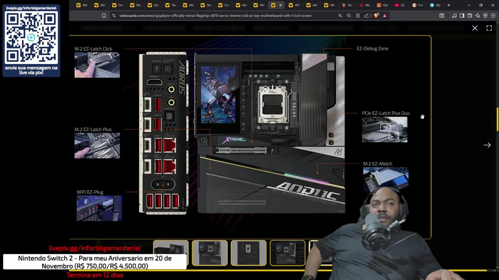Switch to the Xbc tab
Screen dimensions: 499x280
click(135, 5)
